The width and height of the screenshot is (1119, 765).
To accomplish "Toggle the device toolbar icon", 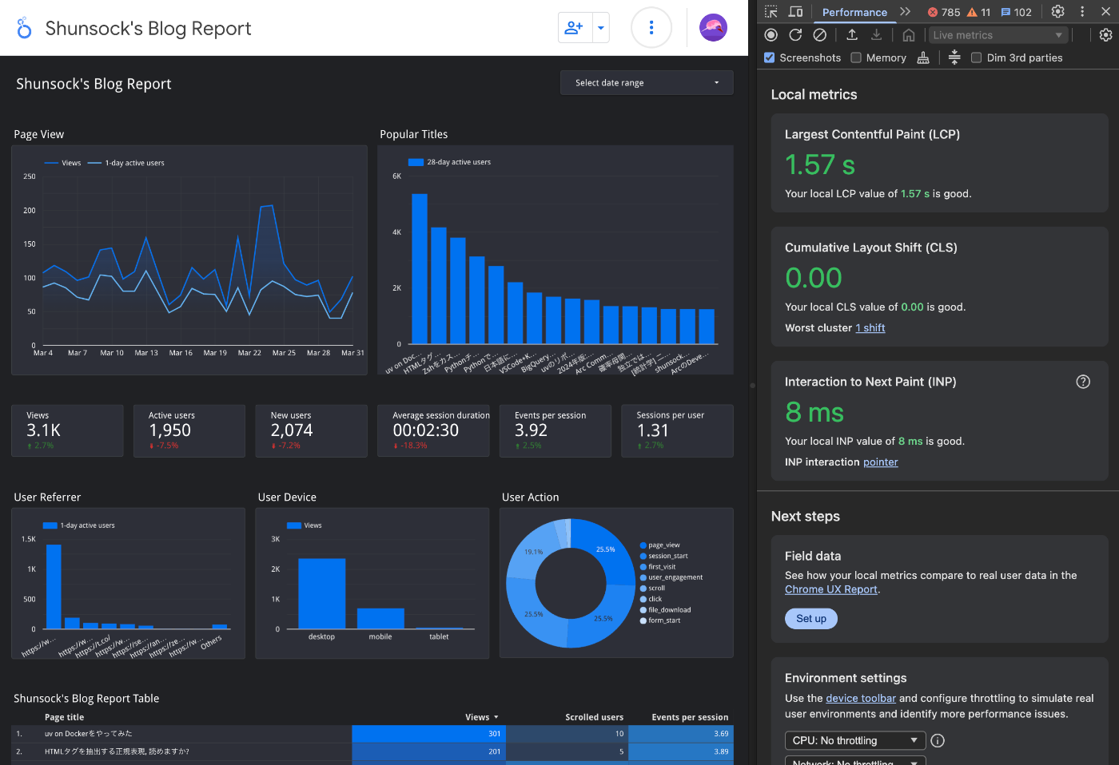I will tap(795, 11).
